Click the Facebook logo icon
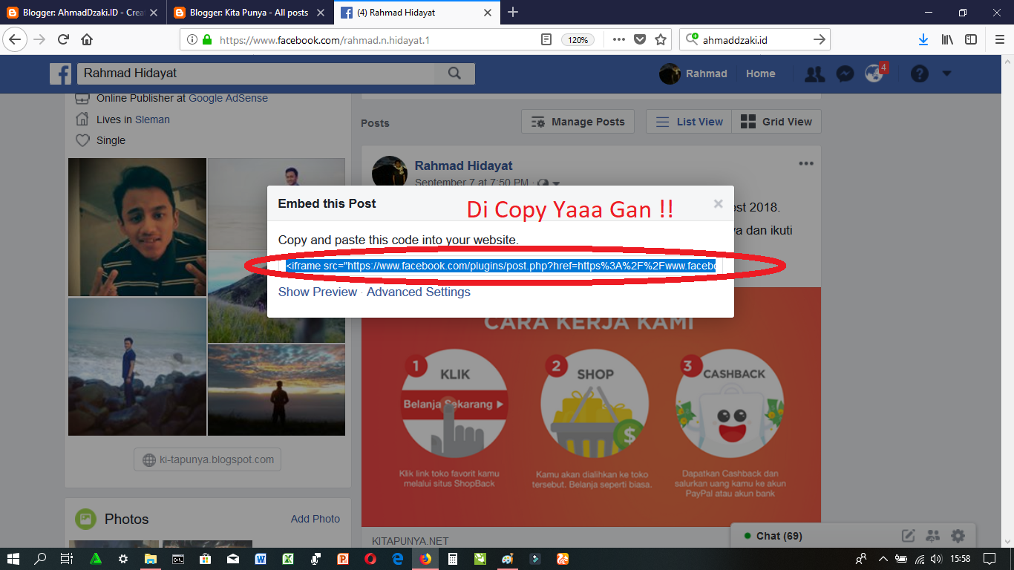 tap(61, 73)
